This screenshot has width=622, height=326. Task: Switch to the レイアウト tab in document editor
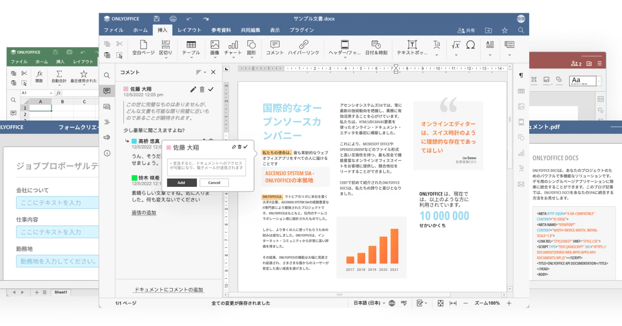coord(190,30)
